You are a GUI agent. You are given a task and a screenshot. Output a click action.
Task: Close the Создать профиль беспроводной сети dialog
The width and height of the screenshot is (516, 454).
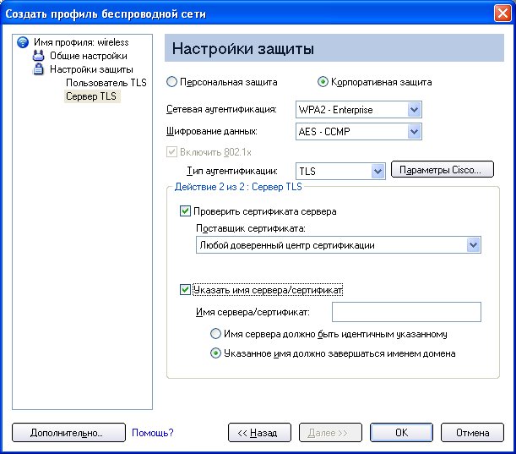coord(502,14)
